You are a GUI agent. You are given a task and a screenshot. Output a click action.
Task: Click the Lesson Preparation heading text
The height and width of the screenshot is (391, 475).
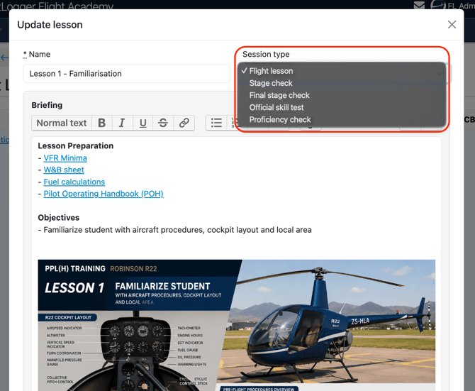[75, 145]
